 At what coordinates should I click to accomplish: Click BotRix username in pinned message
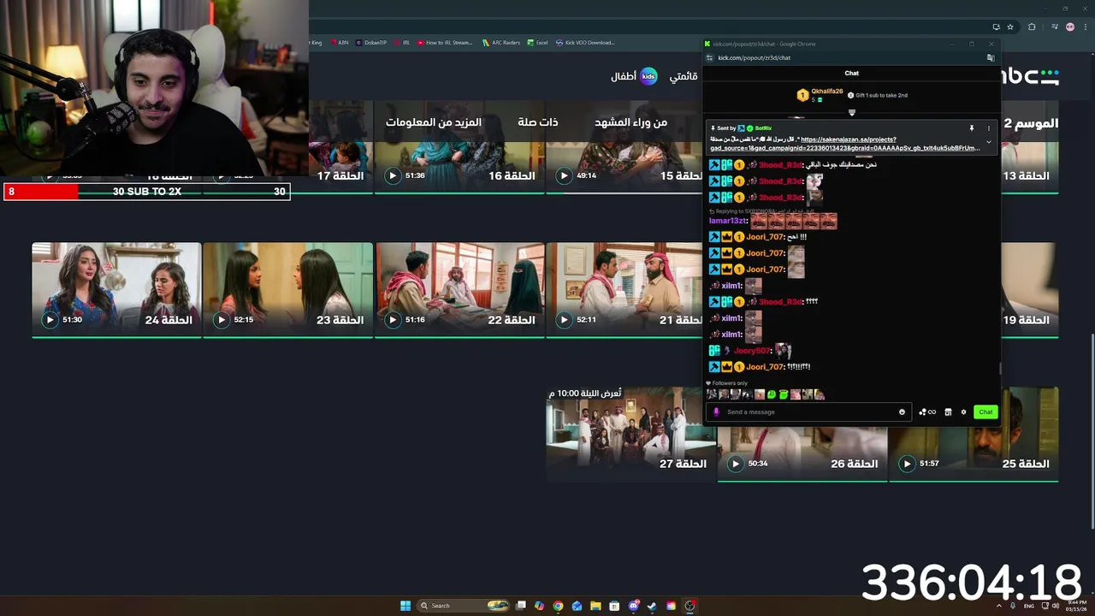tap(763, 128)
